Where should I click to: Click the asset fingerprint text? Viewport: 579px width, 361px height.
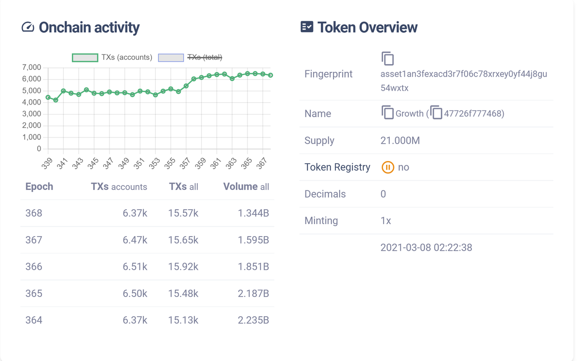point(464,81)
